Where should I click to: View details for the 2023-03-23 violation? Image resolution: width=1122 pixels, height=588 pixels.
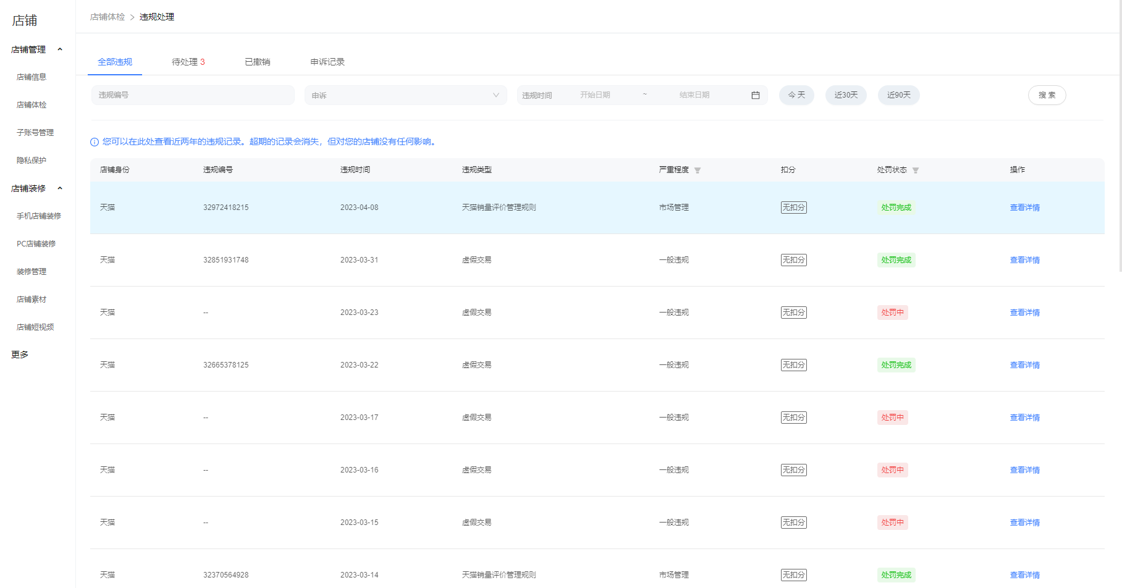(x=1025, y=313)
